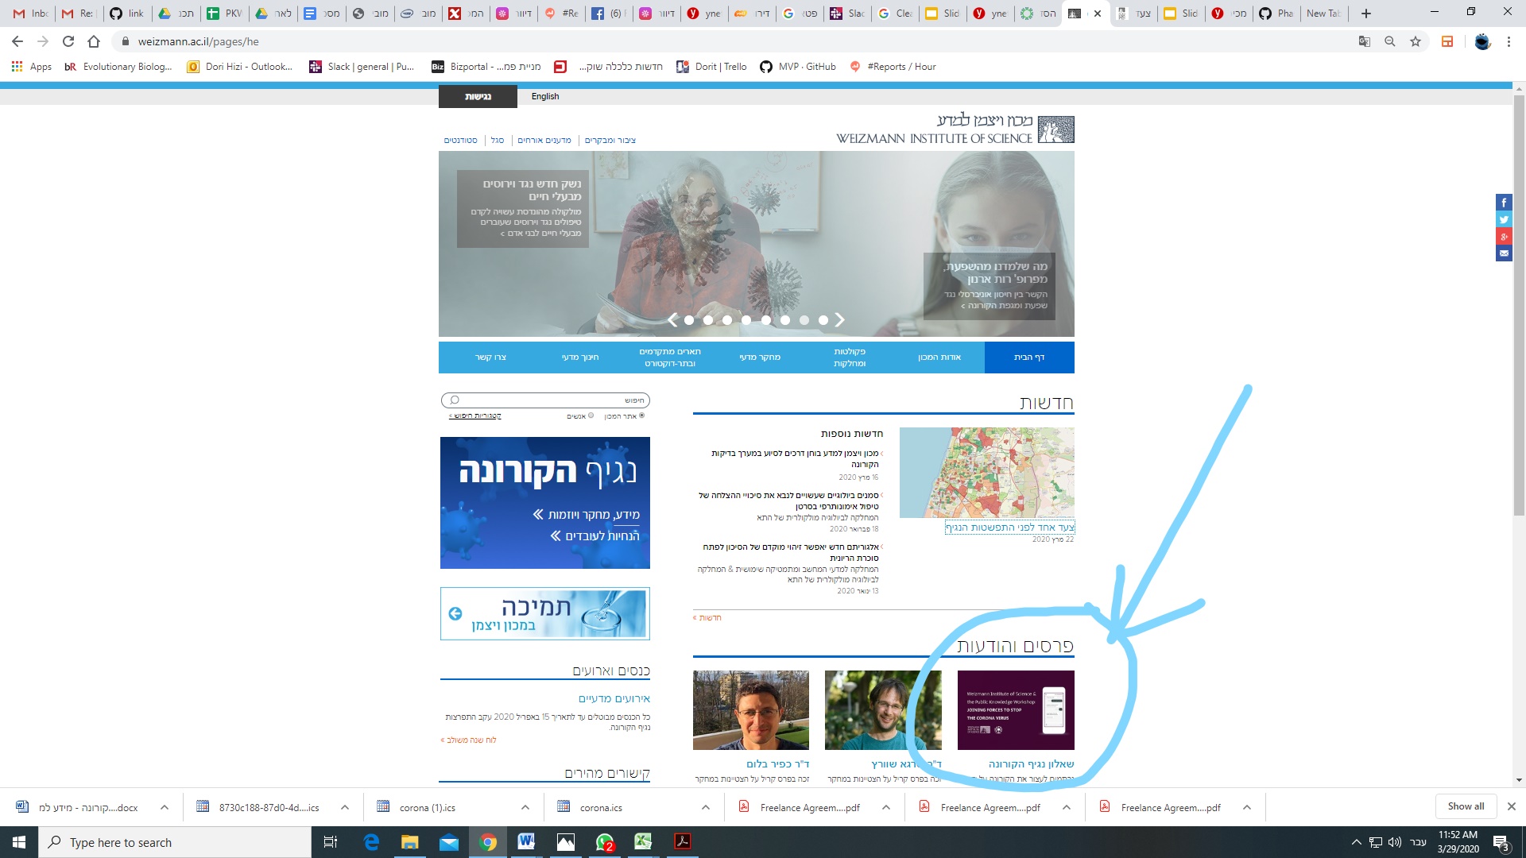Click the email share icon on sidebar
1526x858 pixels.
[x=1504, y=253]
